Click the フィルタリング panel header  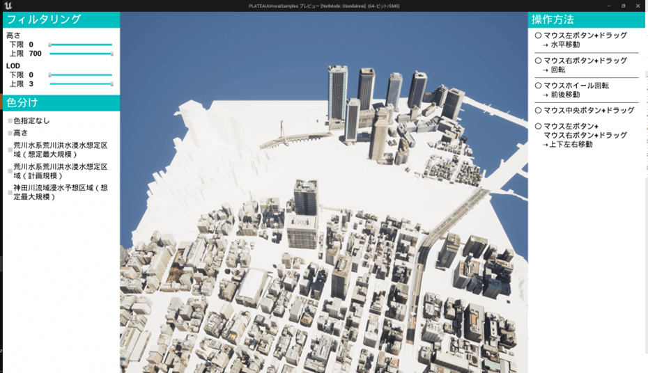(x=61, y=19)
